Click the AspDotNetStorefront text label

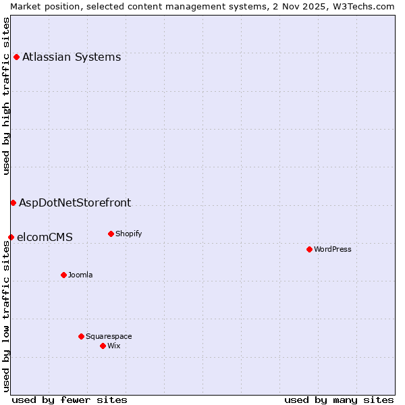[75, 202]
